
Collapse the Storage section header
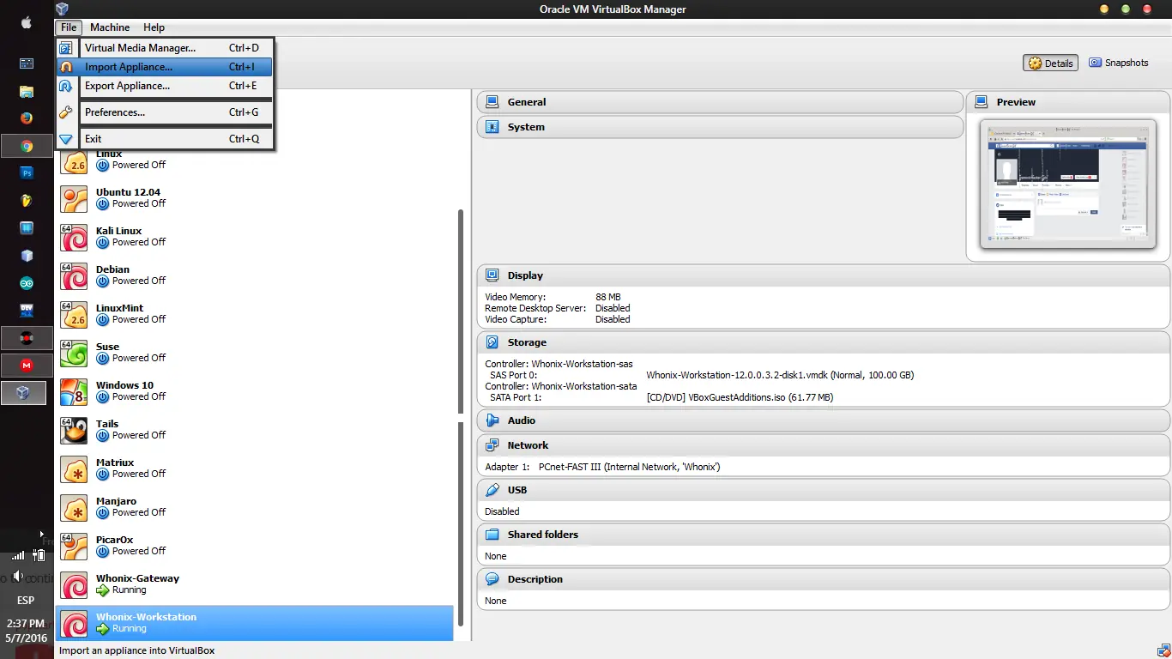pyautogui.click(x=824, y=342)
